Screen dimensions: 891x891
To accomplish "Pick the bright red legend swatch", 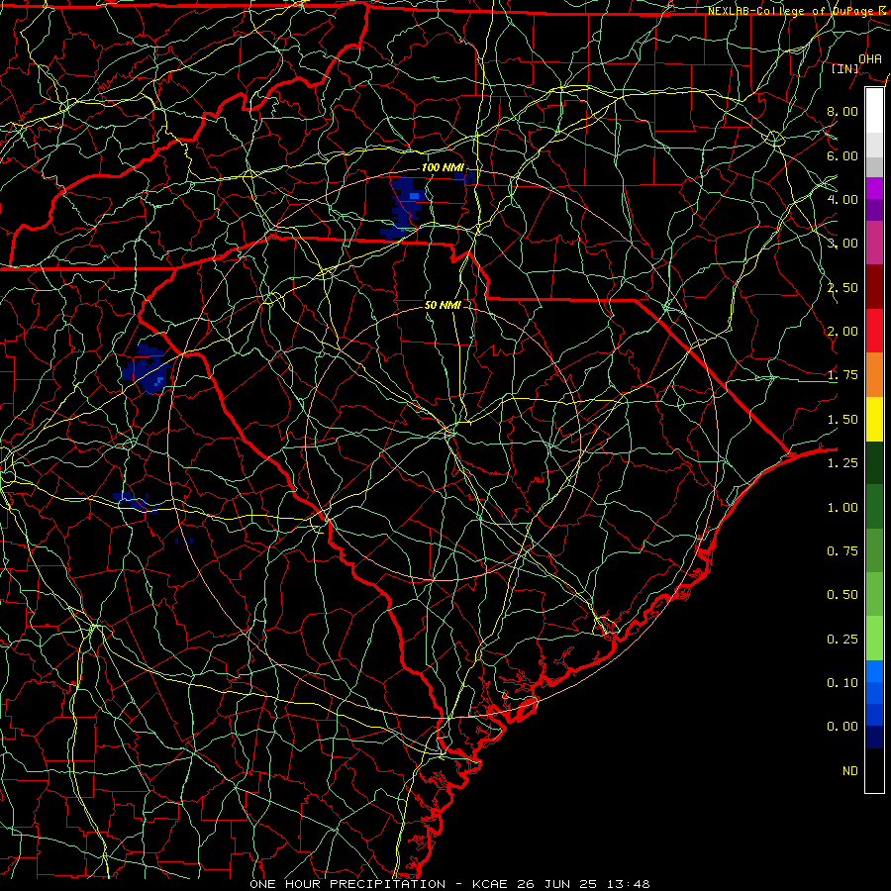I will [874, 331].
